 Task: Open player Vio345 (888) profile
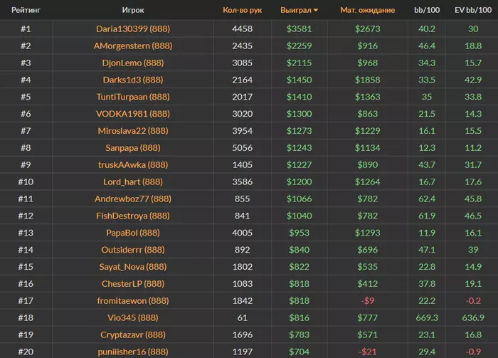133,318
